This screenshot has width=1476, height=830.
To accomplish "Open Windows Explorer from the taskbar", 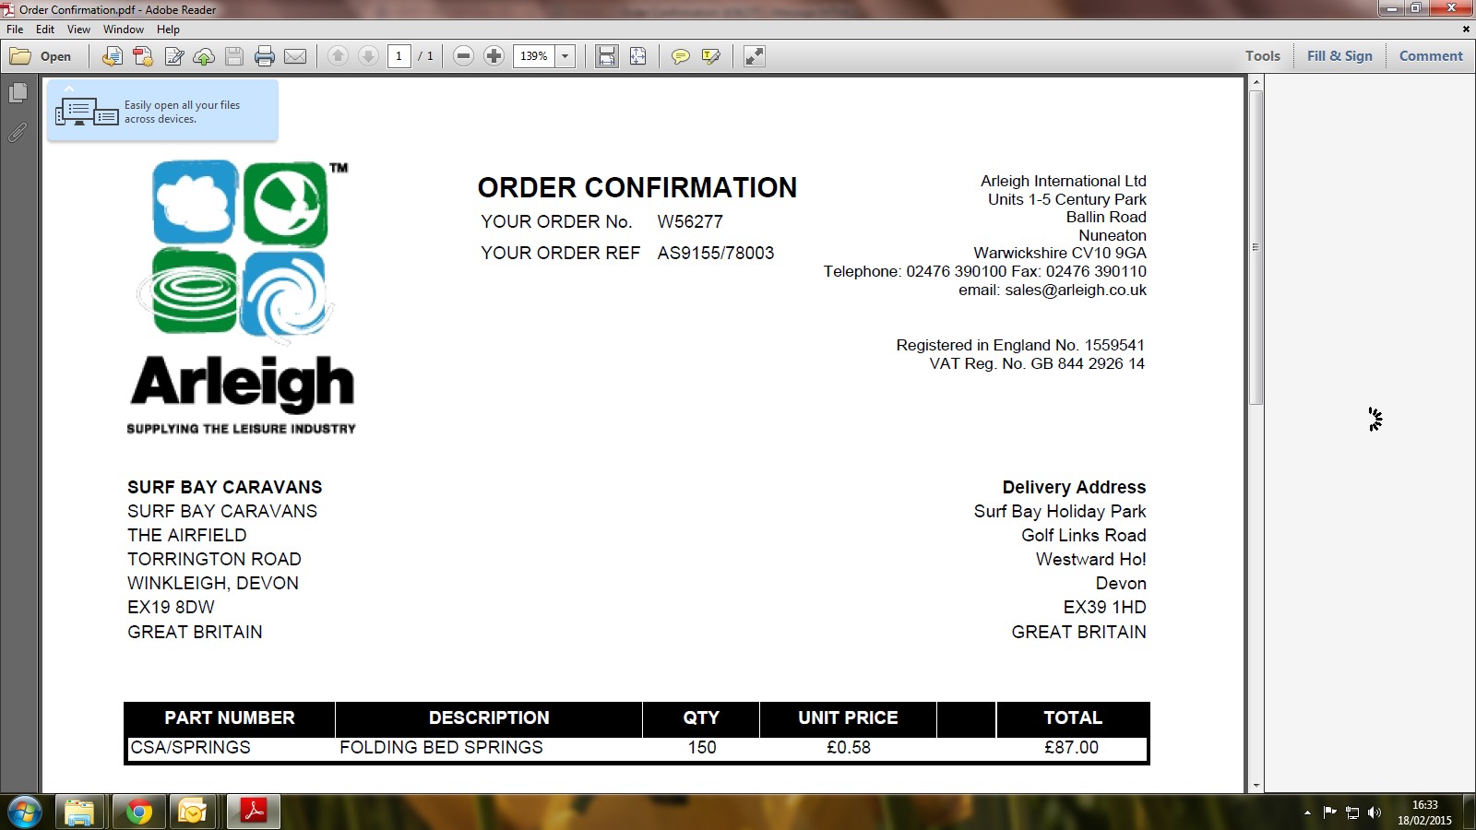I will click(79, 812).
